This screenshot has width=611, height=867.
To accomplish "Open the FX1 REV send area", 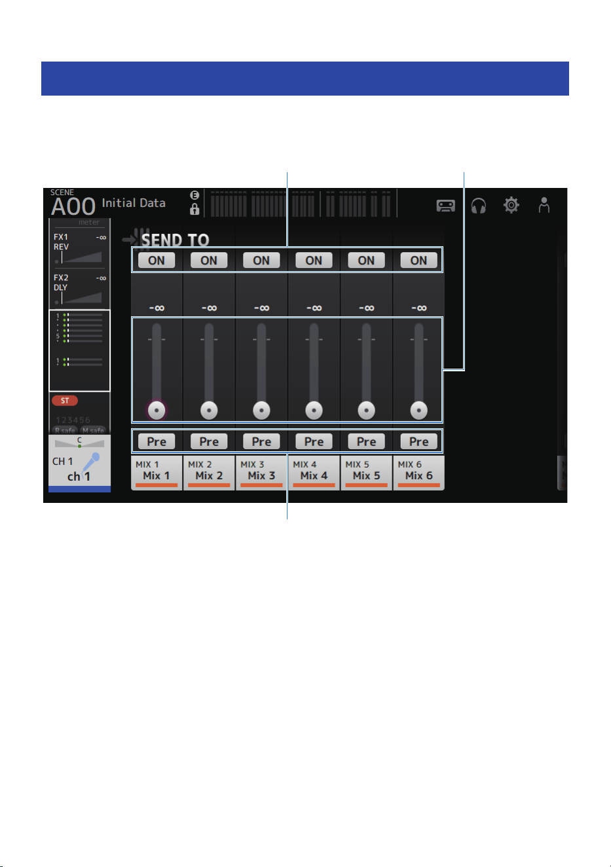I will coord(80,248).
